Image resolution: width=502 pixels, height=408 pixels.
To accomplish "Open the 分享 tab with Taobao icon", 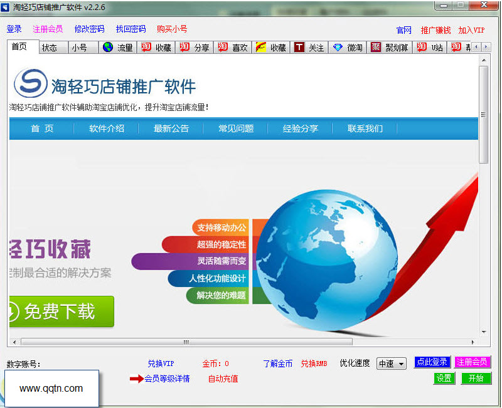I will pyautogui.click(x=195, y=48).
